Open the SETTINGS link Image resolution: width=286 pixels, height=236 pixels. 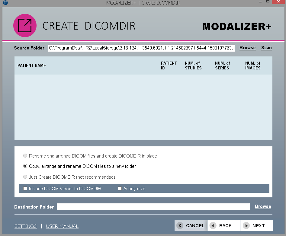(26, 226)
